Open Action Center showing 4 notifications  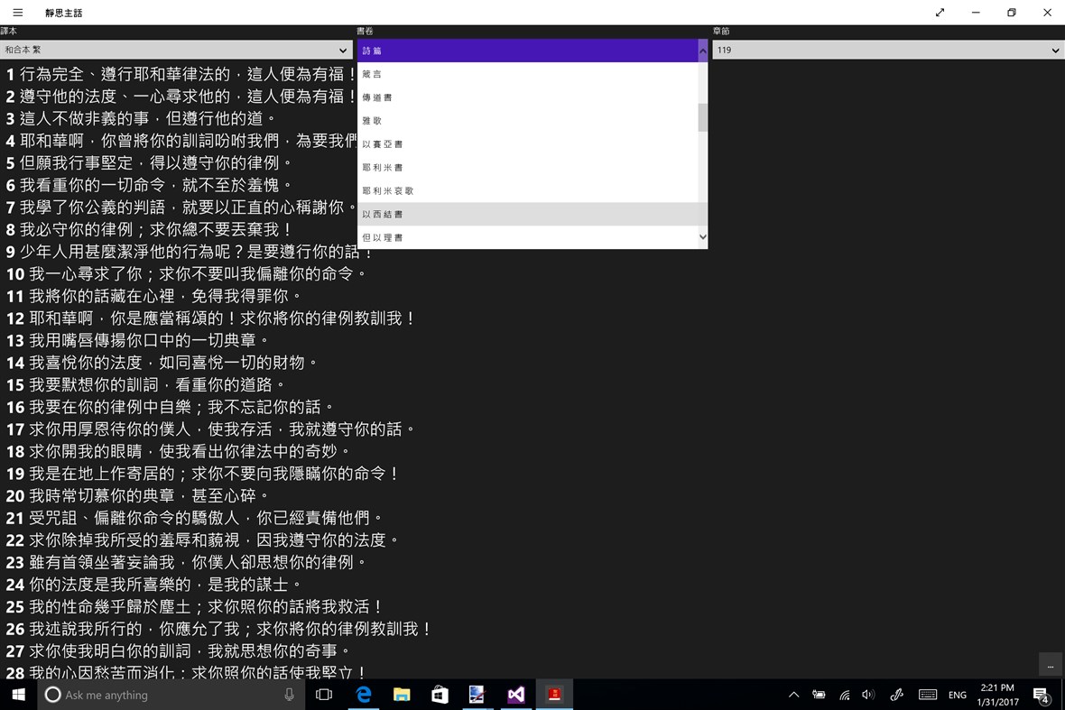click(1042, 695)
